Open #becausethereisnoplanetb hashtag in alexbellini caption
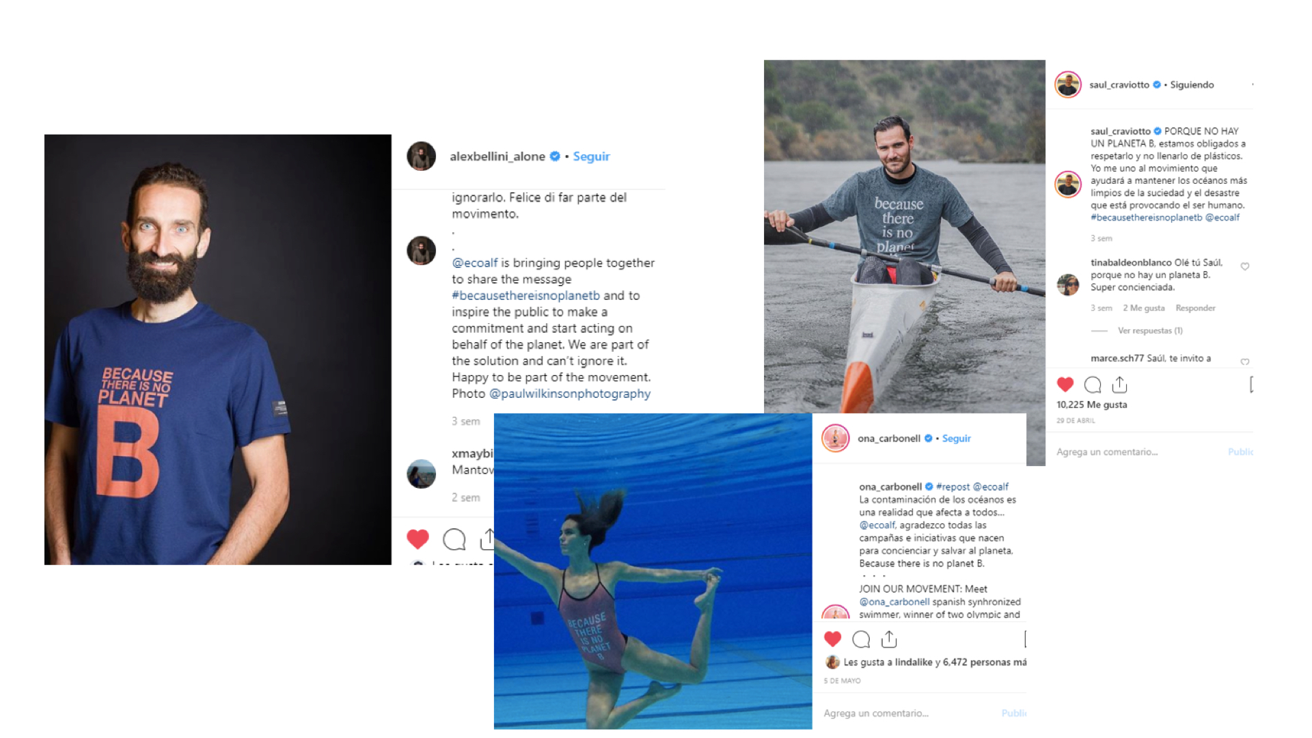 tap(525, 295)
